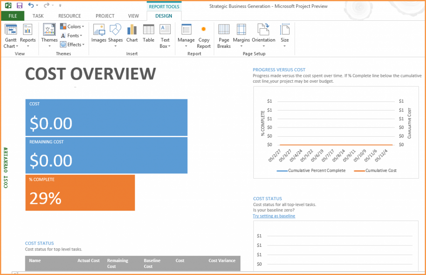Expand the Margins dropdown arrow
The width and height of the screenshot is (426, 275).
241,47
